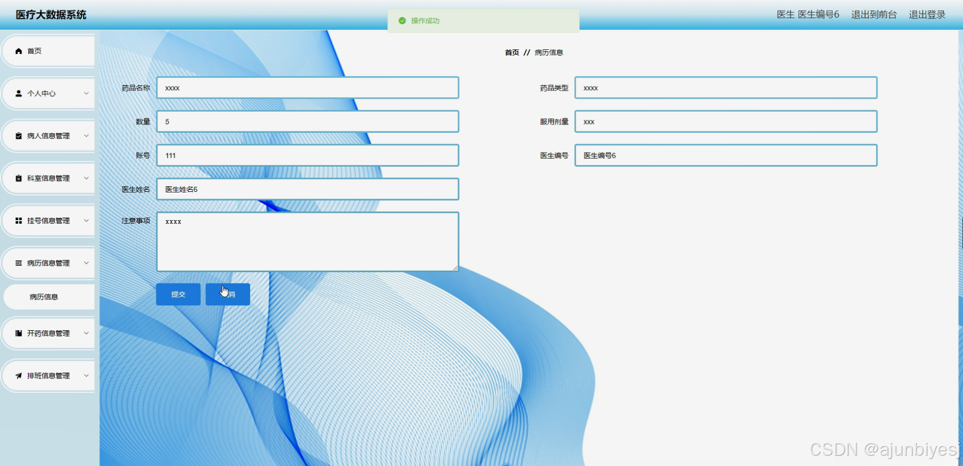Click the 病历信息管理 list icon
The image size is (963, 466).
(x=19, y=263)
